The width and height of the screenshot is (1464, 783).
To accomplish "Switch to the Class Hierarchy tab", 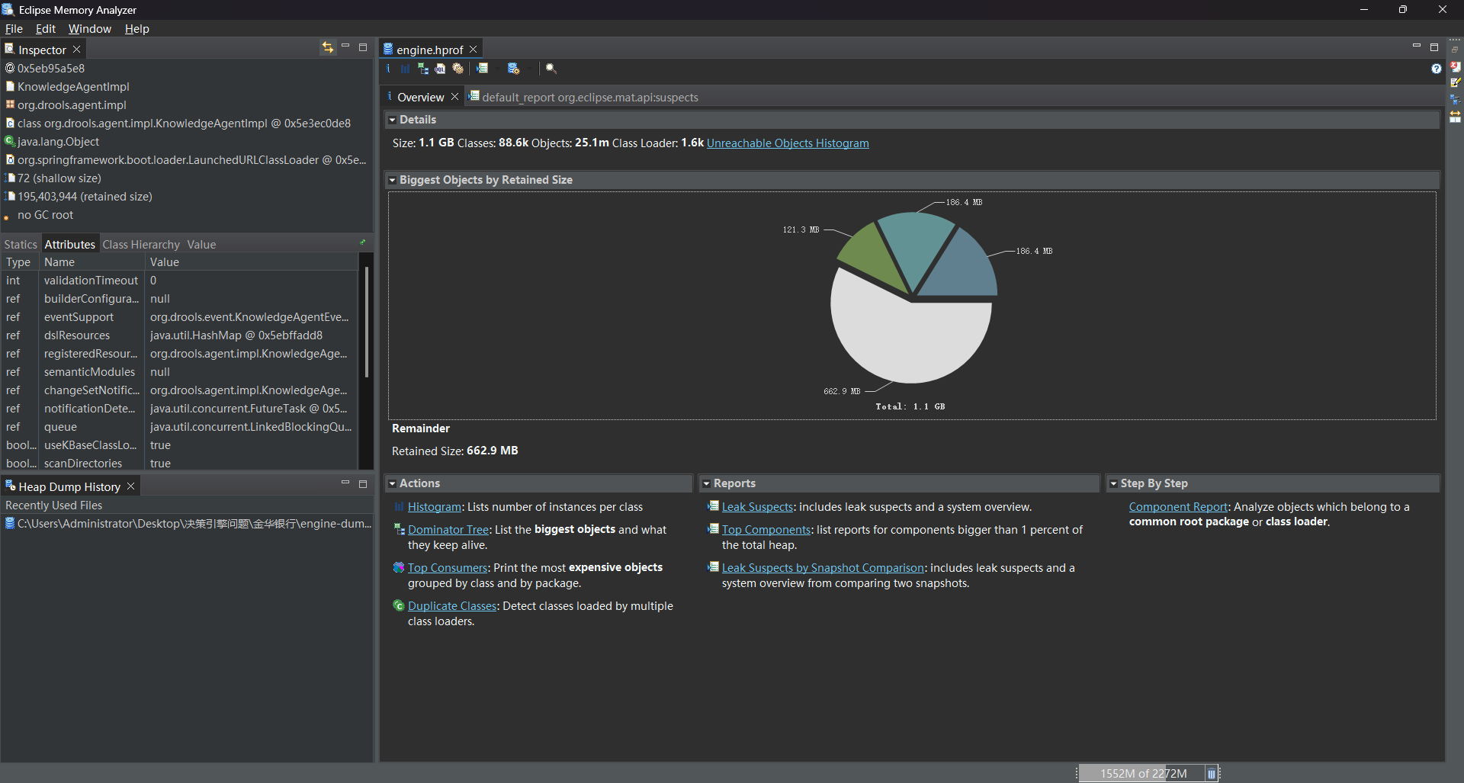I will coord(141,244).
